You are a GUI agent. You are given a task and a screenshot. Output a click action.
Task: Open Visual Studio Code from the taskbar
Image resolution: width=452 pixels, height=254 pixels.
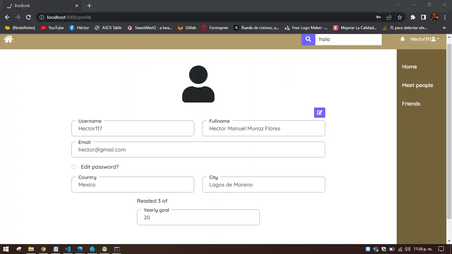pyautogui.click(x=68, y=249)
